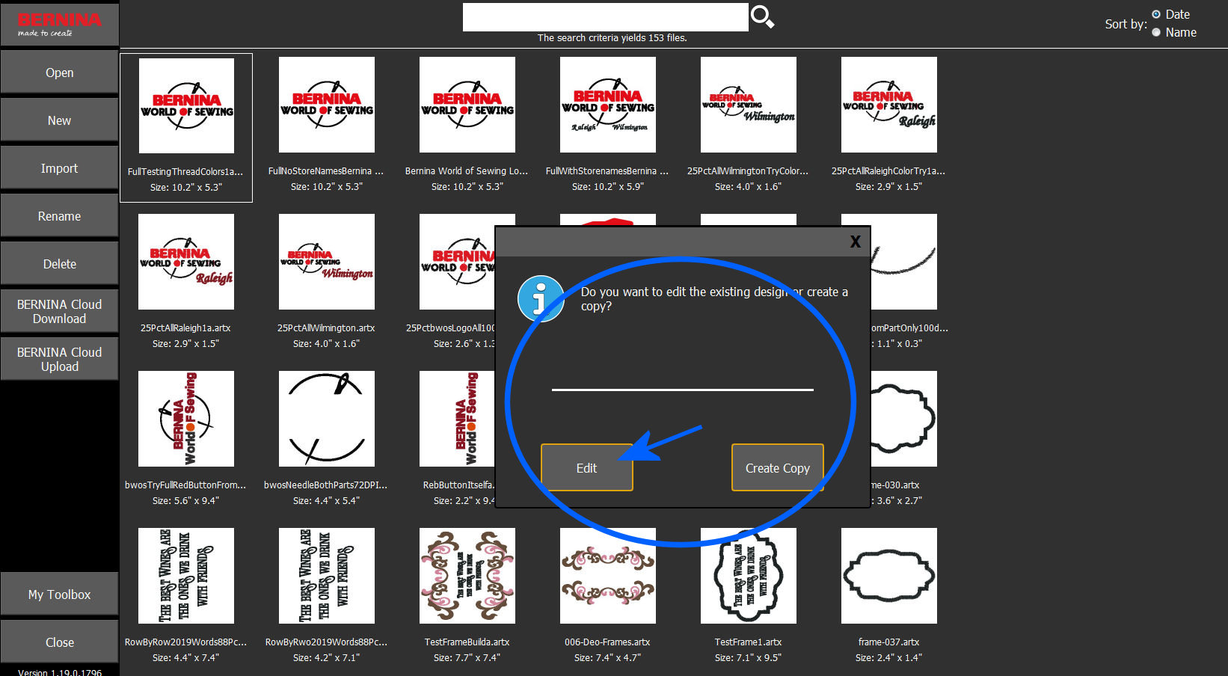The width and height of the screenshot is (1228, 676).
Task: Close the dialog with the X
Action: coord(856,242)
